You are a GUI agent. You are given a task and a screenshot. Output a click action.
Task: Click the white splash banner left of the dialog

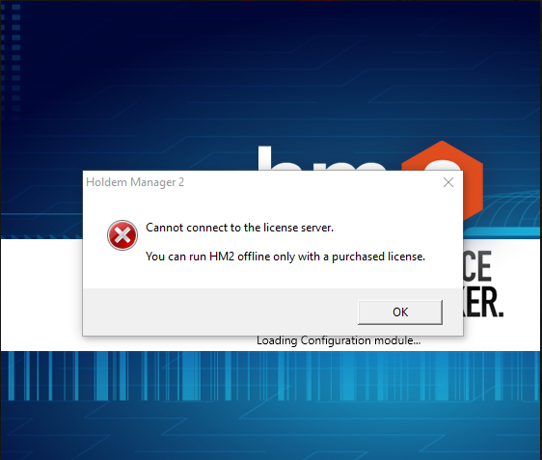coord(41,294)
